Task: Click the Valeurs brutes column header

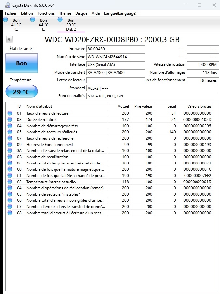Action: 195,106
